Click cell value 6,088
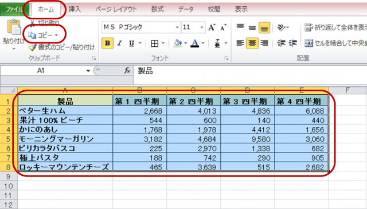The width and height of the screenshot is (367, 209). [x=302, y=111]
